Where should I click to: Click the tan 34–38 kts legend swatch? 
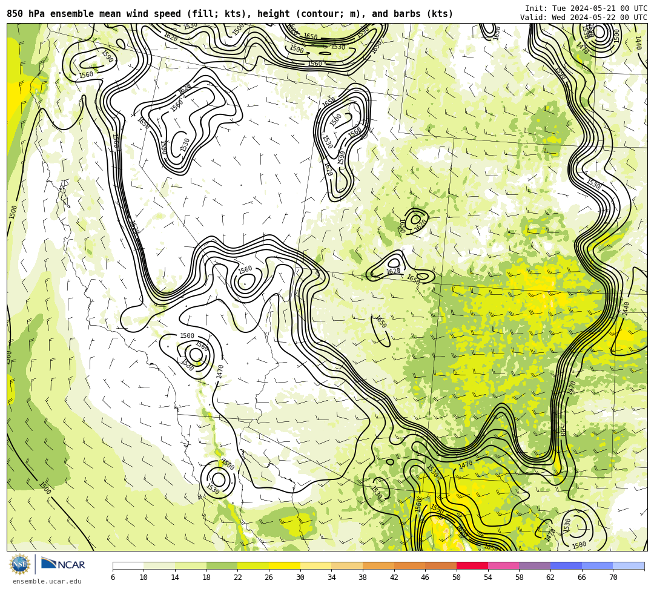(347, 565)
